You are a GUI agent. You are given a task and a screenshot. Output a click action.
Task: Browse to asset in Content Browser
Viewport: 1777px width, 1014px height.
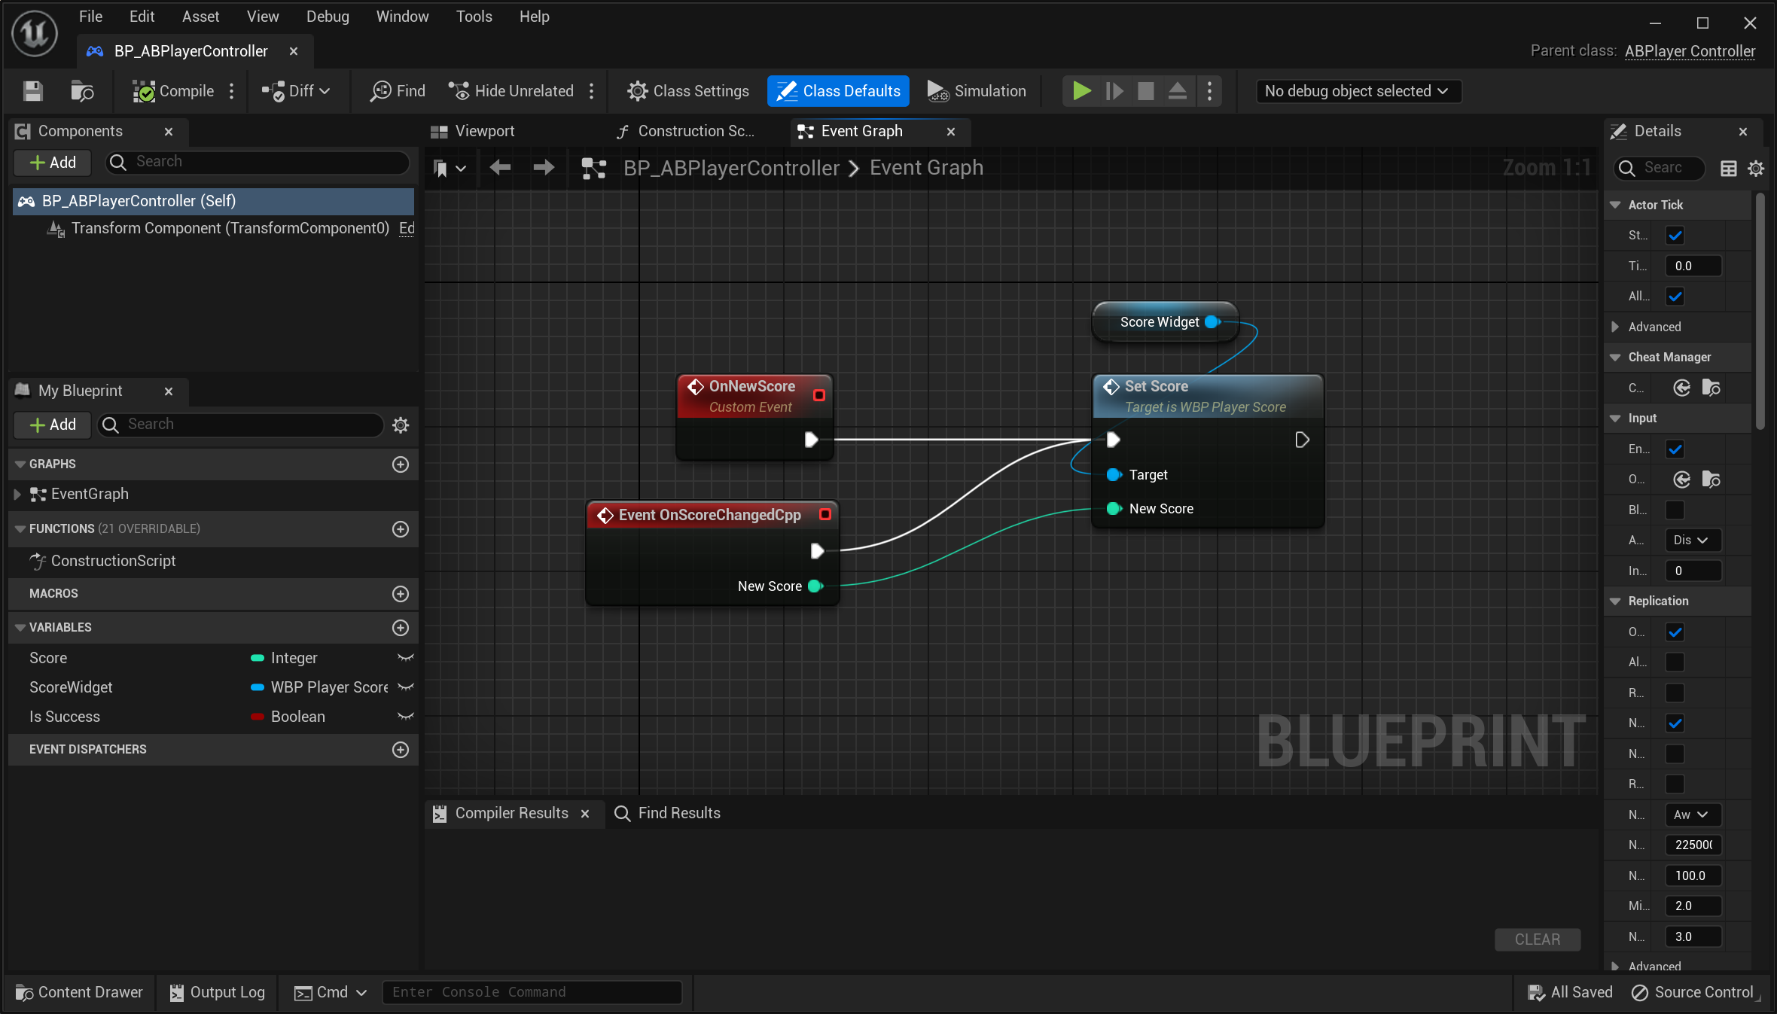tap(81, 91)
